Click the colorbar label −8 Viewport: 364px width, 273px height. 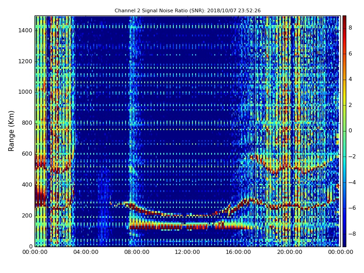coord(352,234)
